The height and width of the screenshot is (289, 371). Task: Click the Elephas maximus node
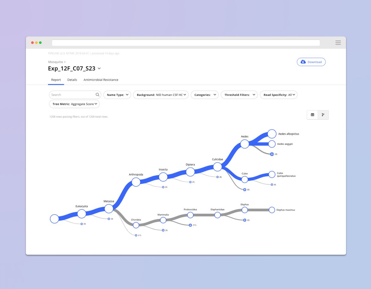(x=272, y=210)
